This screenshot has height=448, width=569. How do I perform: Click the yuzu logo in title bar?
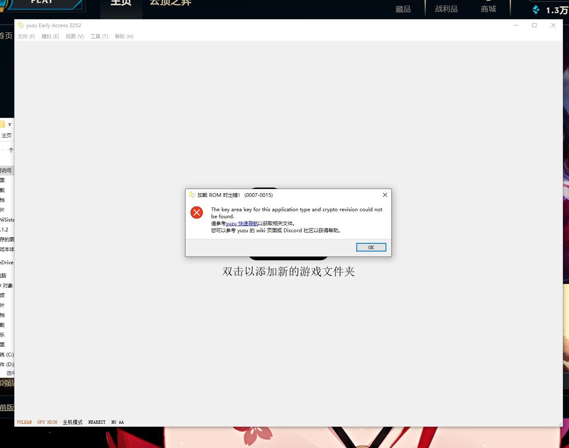pyautogui.click(x=21, y=25)
